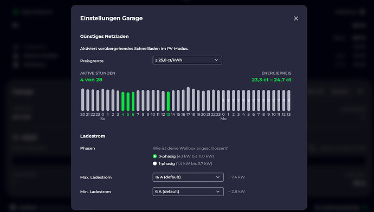Click the 'AKTIVE STUNDEN' label
The image size is (374, 212).
(x=98, y=74)
